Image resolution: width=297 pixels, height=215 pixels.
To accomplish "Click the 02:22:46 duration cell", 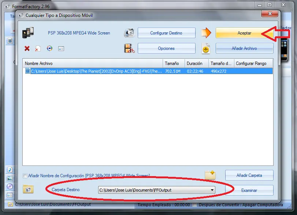I will pyautogui.click(x=195, y=71).
